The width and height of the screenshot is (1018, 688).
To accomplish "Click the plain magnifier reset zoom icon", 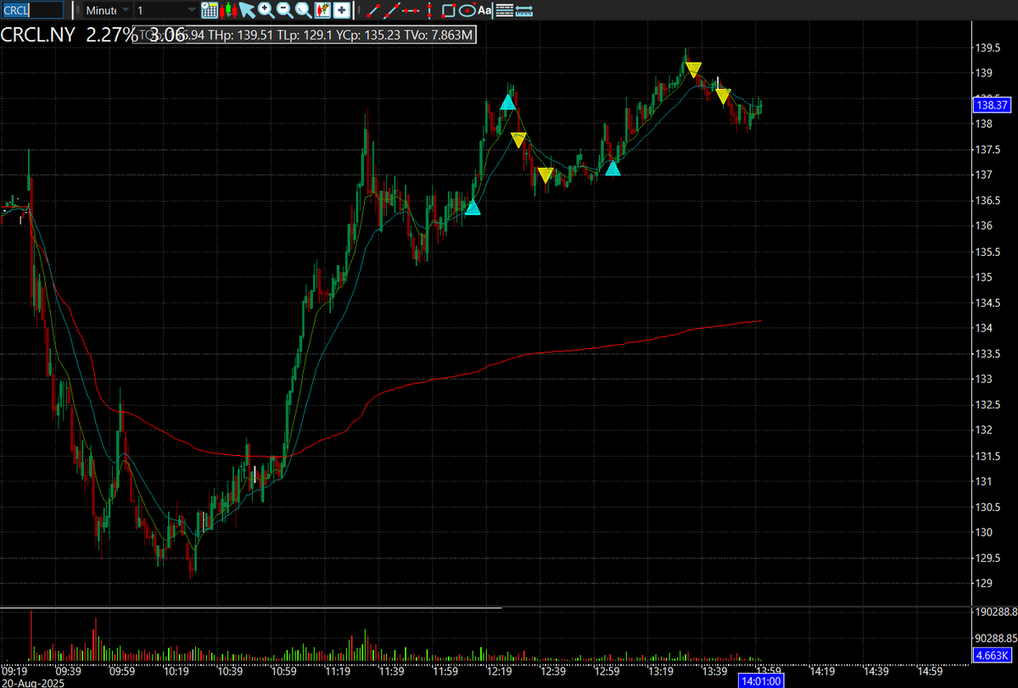I will coord(303,10).
